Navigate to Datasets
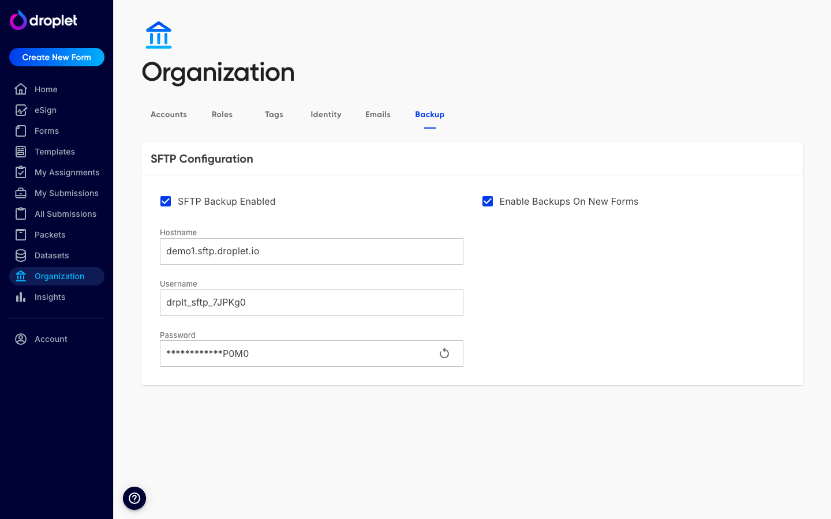831x519 pixels. 57,255
